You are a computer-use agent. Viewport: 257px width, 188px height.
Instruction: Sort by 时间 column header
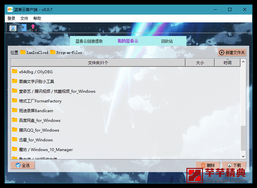click(x=227, y=63)
